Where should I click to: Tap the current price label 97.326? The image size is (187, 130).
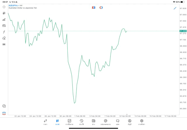coord(183,31)
